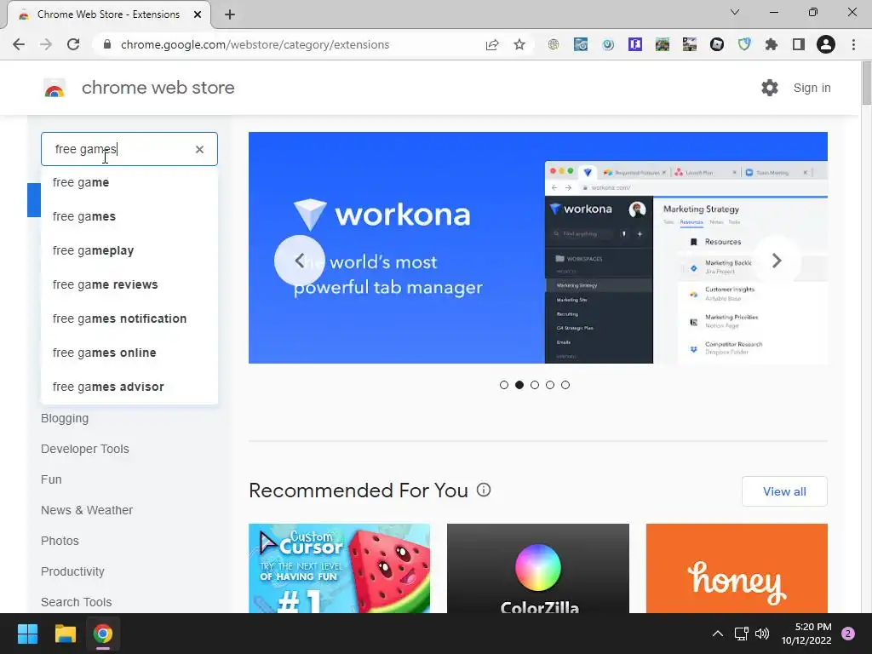The width and height of the screenshot is (872, 654).
Task: Choose the 'free game reviews' suggestion
Action: pos(129,284)
